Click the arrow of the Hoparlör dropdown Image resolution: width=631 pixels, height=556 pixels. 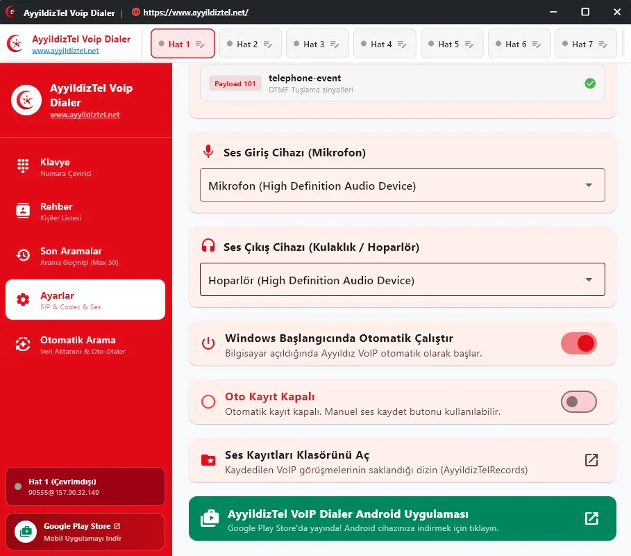pos(589,279)
